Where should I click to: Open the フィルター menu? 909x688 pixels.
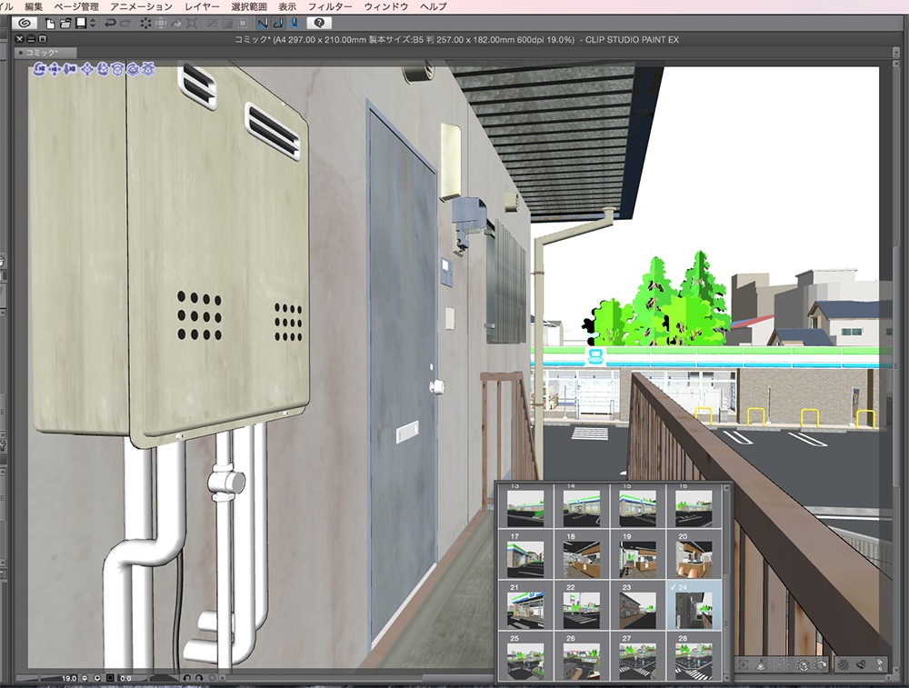click(330, 6)
